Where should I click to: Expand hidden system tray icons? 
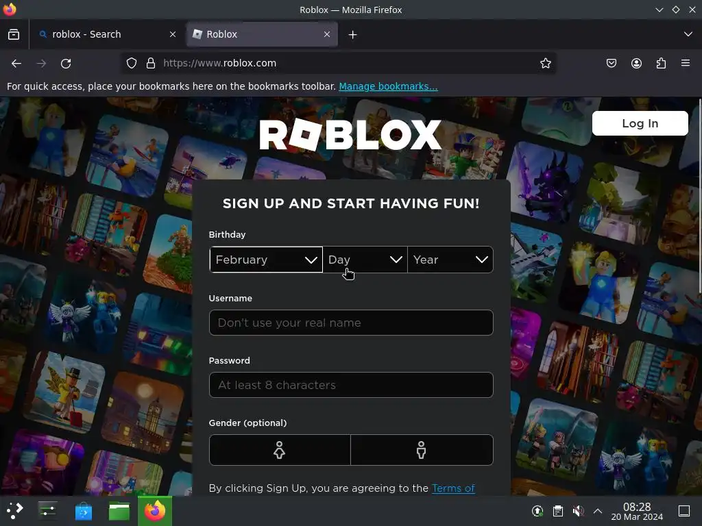[598, 511]
